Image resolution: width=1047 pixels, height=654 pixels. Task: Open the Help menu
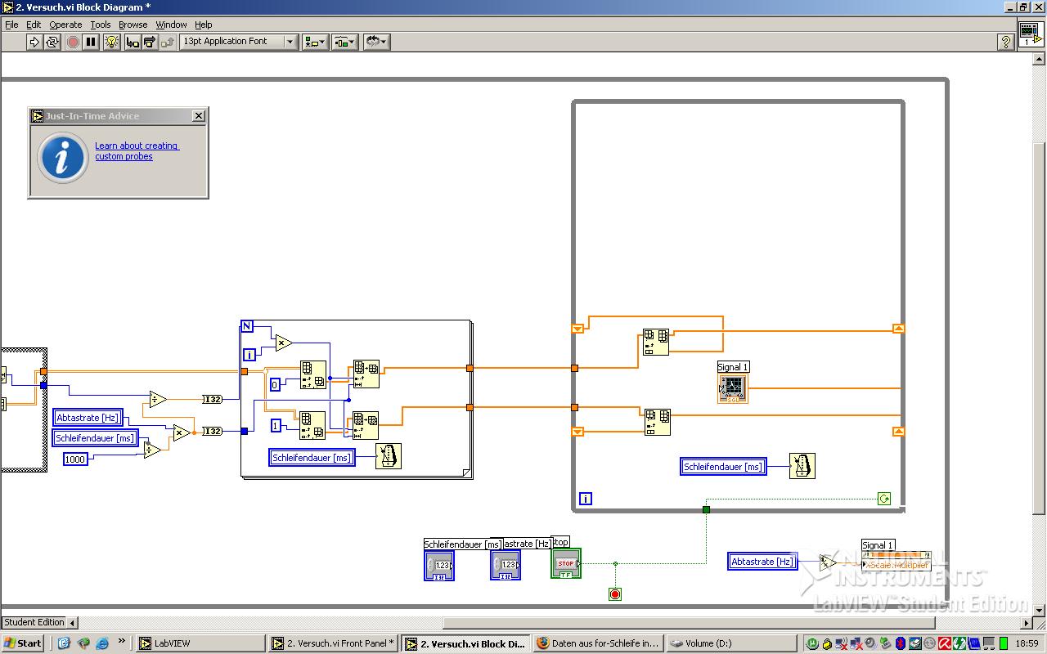tap(204, 25)
